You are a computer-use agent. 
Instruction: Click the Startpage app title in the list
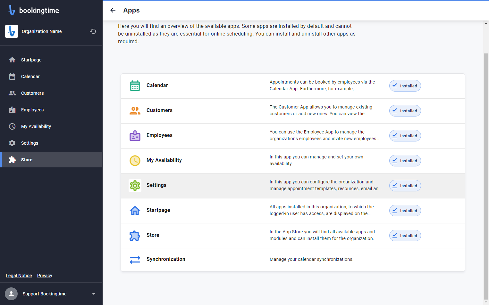point(158,210)
